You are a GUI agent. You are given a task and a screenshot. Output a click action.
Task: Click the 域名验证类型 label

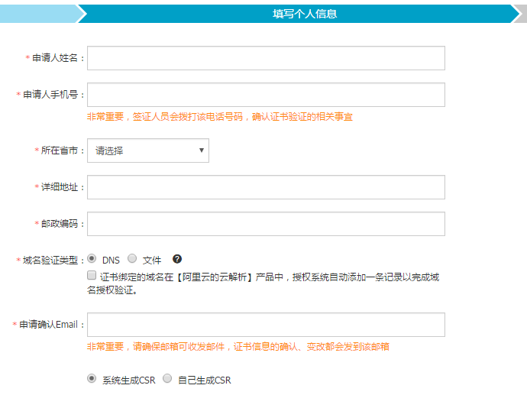[x=50, y=261]
